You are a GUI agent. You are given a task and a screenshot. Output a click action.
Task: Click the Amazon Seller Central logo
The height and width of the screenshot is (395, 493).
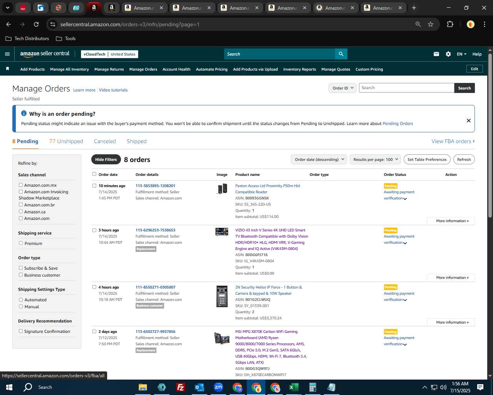click(45, 54)
